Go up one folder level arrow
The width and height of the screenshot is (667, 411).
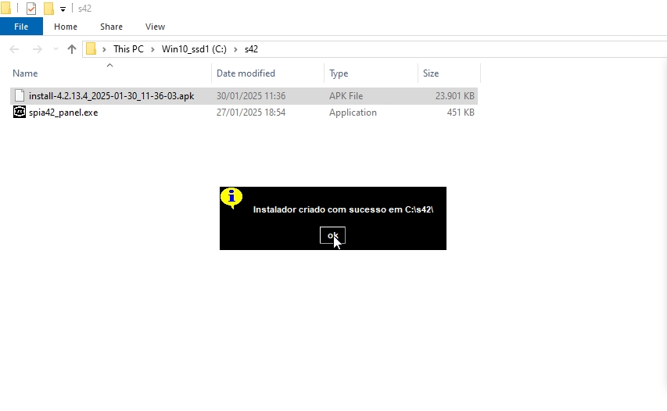[71, 49]
